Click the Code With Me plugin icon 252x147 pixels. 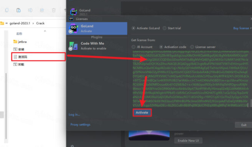coord(73,46)
